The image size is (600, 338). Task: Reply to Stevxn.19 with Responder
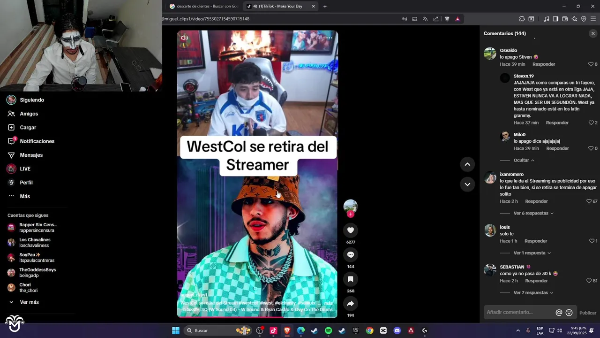tap(557, 123)
